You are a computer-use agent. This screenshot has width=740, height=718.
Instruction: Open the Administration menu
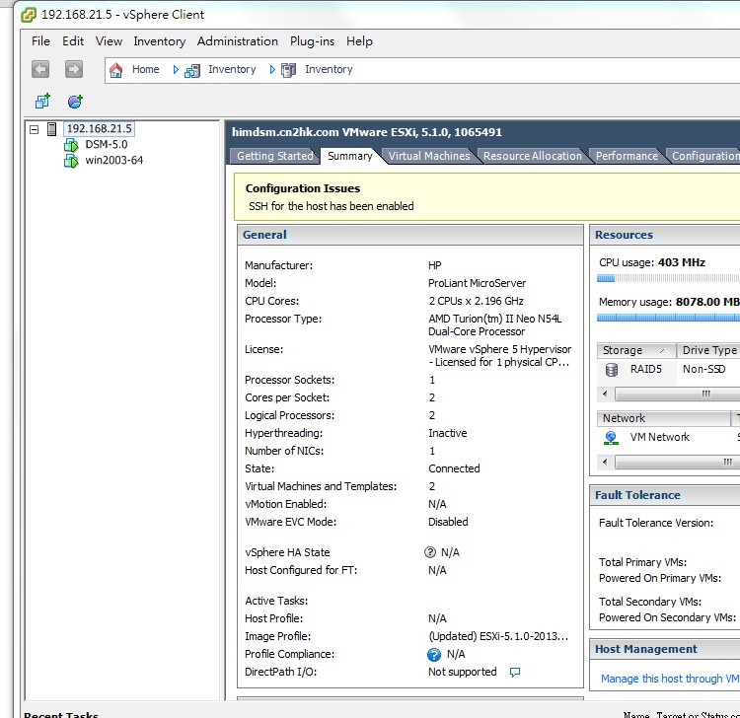click(238, 41)
